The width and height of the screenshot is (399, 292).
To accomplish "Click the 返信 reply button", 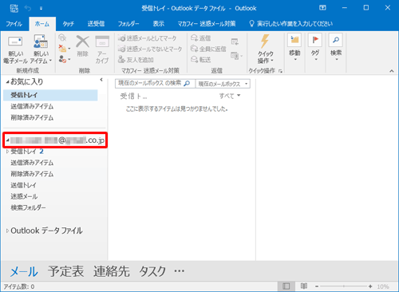I will [201, 38].
